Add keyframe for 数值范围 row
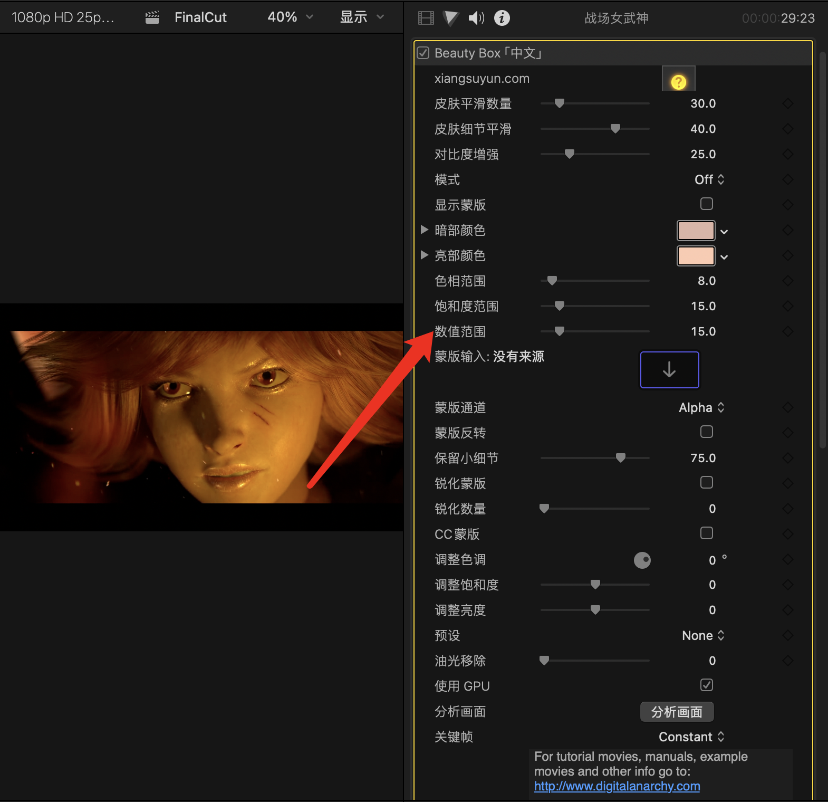Screen dimensions: 828x802 pyautogui.click(x=788, y=331)
